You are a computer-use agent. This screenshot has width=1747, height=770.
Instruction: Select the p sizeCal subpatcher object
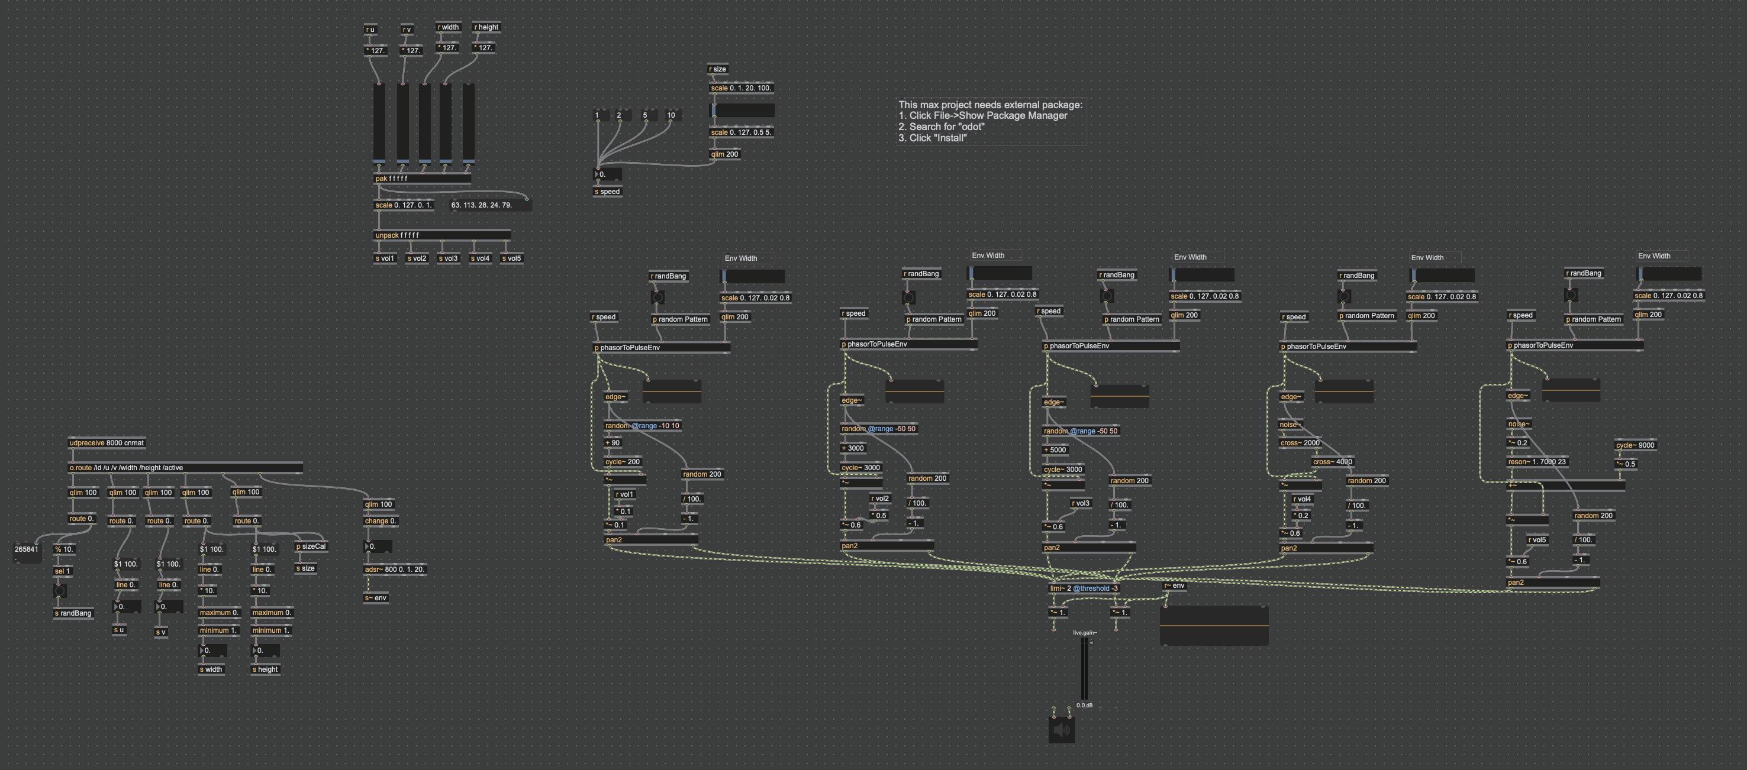pyautogui.click(x=311, y=546)
